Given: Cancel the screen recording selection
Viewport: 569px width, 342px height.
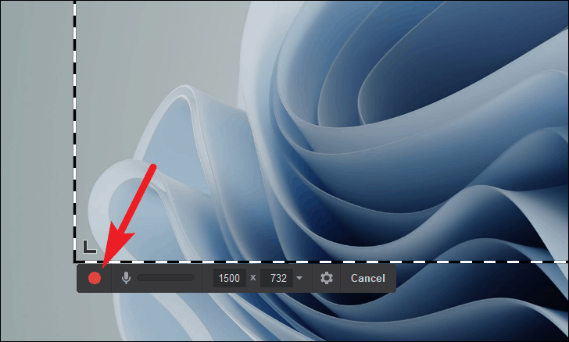Looking at the screenshot, I should (367, 278).
